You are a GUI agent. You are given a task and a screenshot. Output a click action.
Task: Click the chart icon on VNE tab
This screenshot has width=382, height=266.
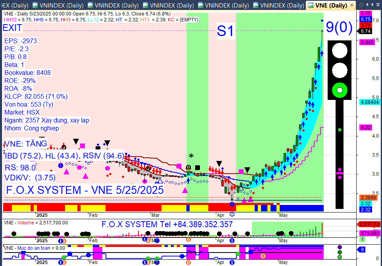pyautogui.click(x=311, y=5)
